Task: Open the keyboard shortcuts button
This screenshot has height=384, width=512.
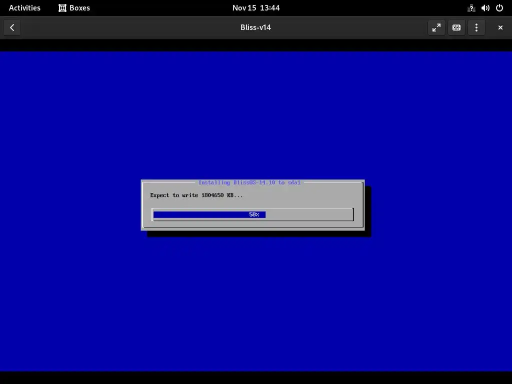Action: tap(456, 27)
